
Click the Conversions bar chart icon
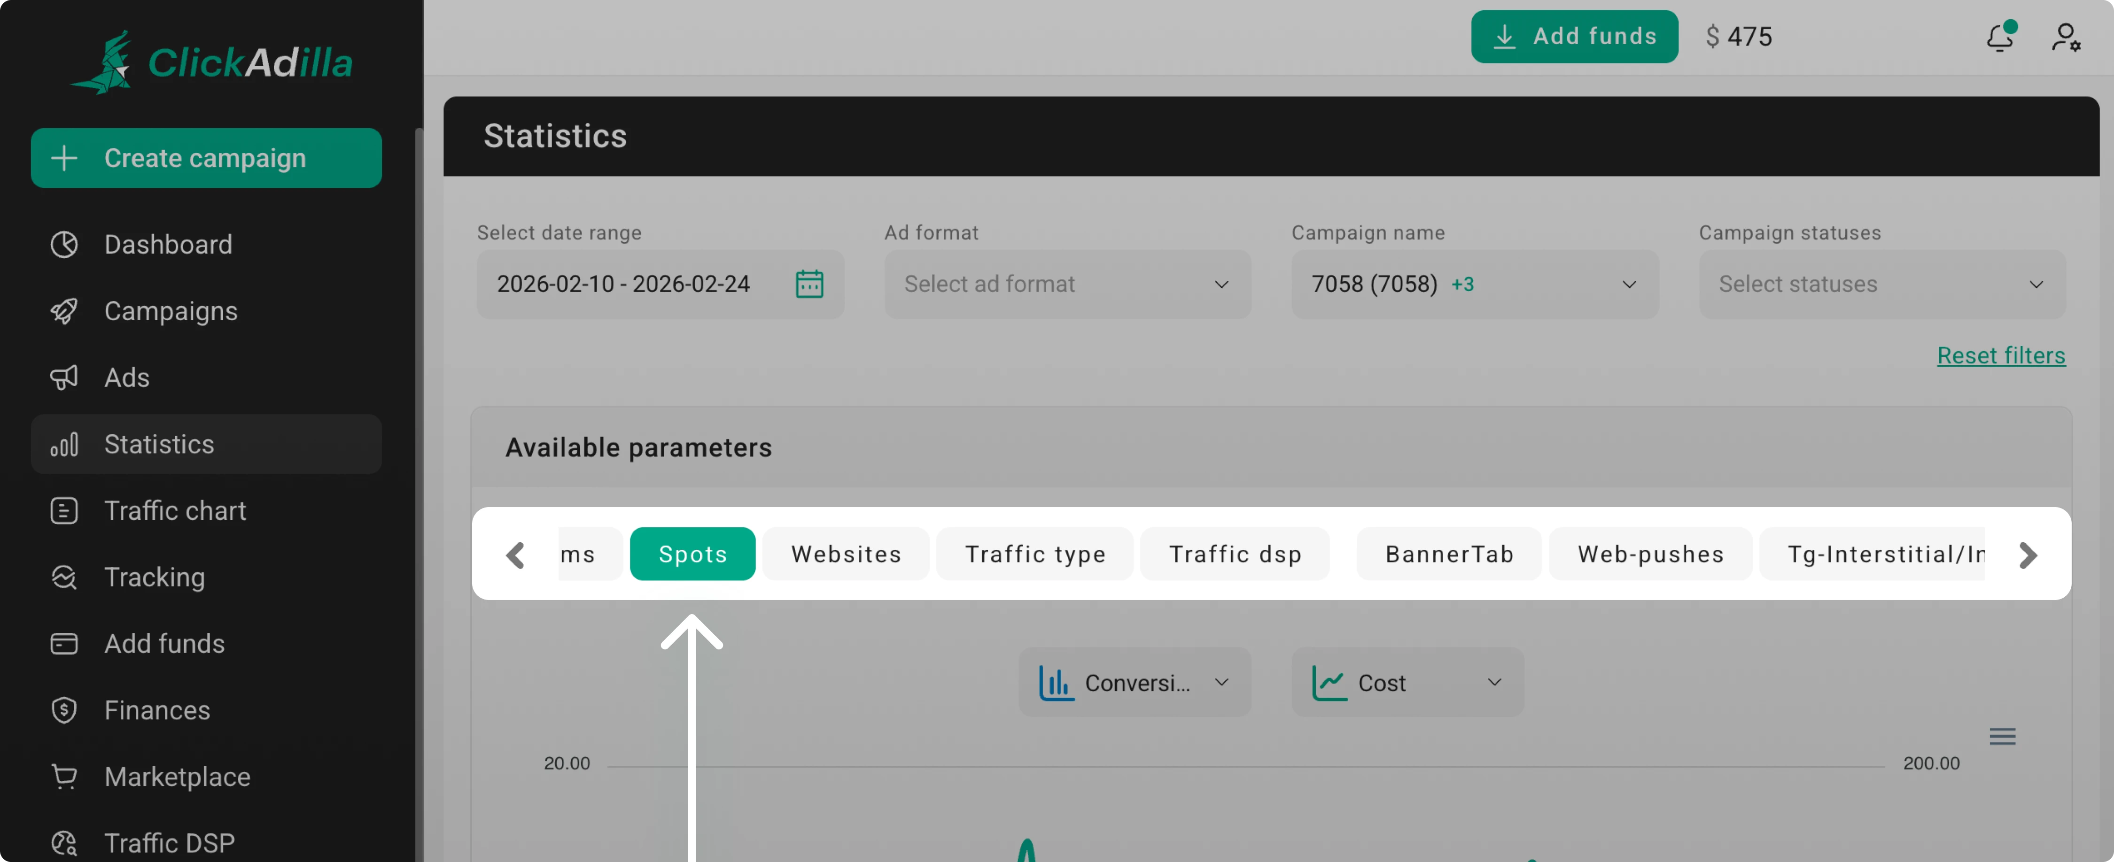[x=1056, y=682]
